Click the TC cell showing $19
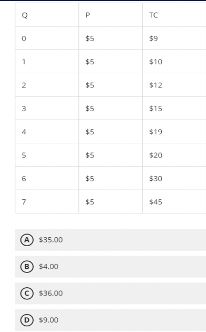206x332 pixels. (174, 132)
